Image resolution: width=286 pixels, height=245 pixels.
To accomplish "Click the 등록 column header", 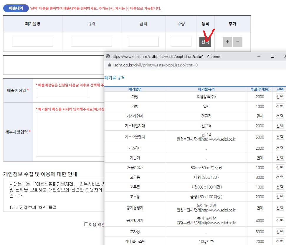I will point(205,24).
